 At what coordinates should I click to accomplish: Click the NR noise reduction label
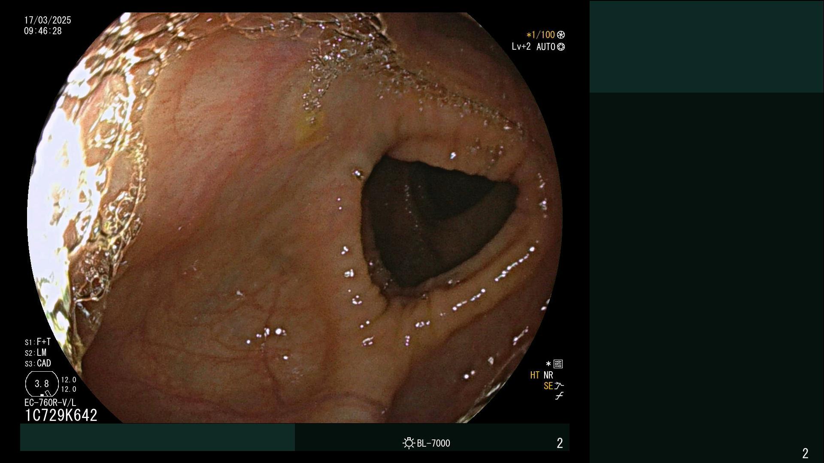click(x=548, y=375)
